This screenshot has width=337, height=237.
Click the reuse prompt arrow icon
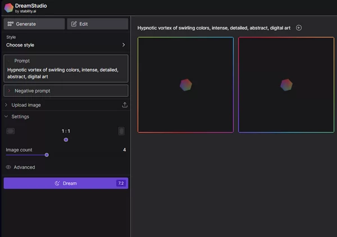point(299,27)
